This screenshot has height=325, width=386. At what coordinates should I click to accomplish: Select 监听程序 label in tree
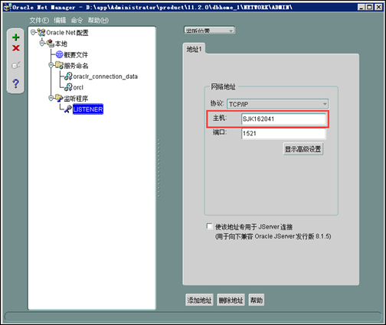(76, 99)
